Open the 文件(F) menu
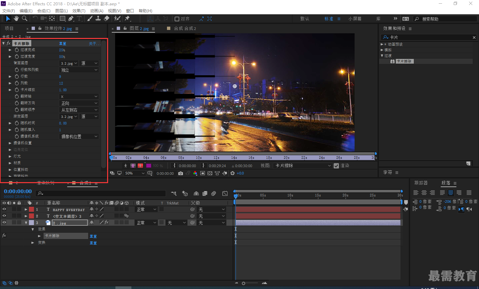This screenshot has width=479, height=289. point(8,11)
